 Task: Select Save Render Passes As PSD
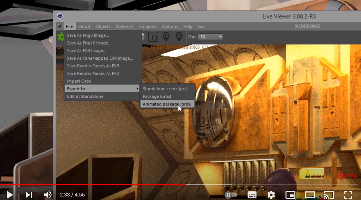coord(103,73)
